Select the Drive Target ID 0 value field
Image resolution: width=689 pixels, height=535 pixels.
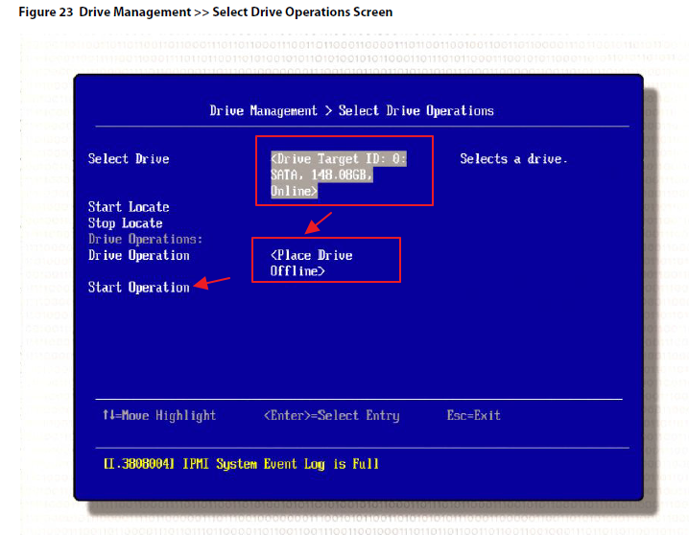pos(339,174)
